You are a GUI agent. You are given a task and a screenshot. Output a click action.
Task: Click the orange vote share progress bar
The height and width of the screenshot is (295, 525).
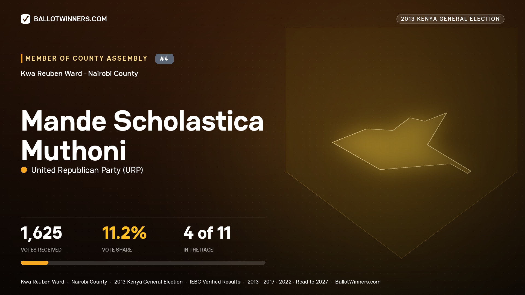pos(34,263)
